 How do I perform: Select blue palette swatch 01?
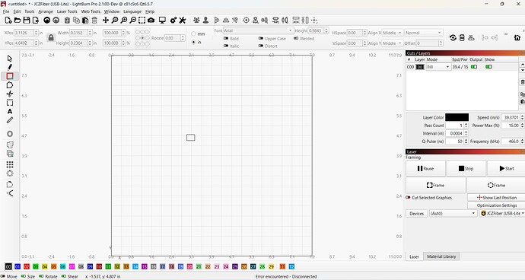tap(17, 266)
